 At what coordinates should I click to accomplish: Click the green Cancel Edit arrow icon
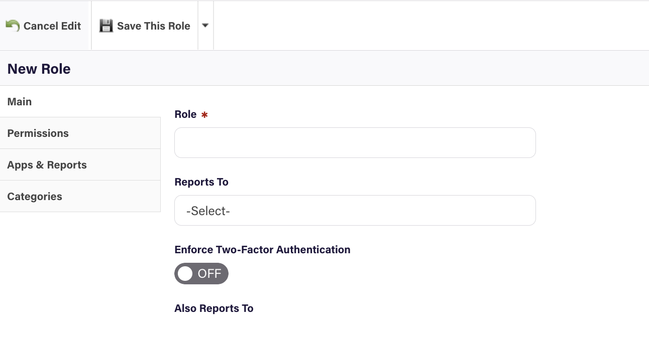tap(13, 26)
